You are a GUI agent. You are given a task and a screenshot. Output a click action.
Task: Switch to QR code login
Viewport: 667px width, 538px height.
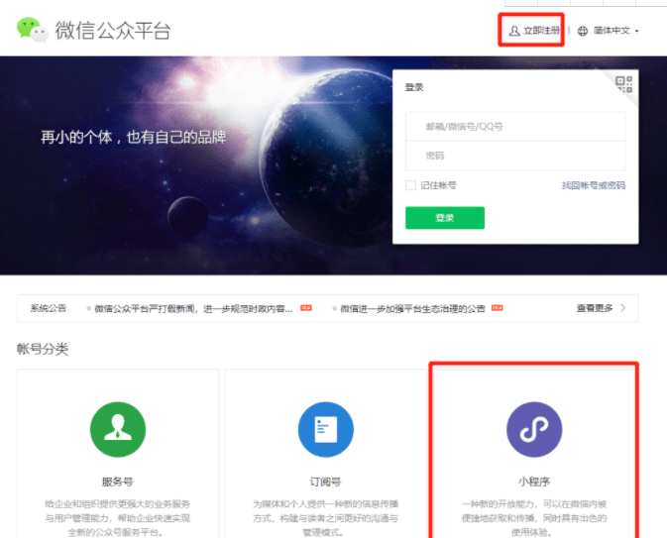point(624,84)
